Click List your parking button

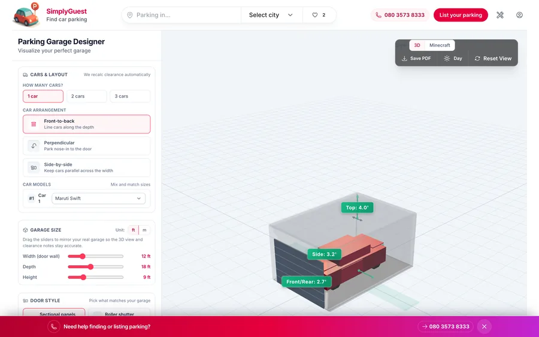[461, 15]
